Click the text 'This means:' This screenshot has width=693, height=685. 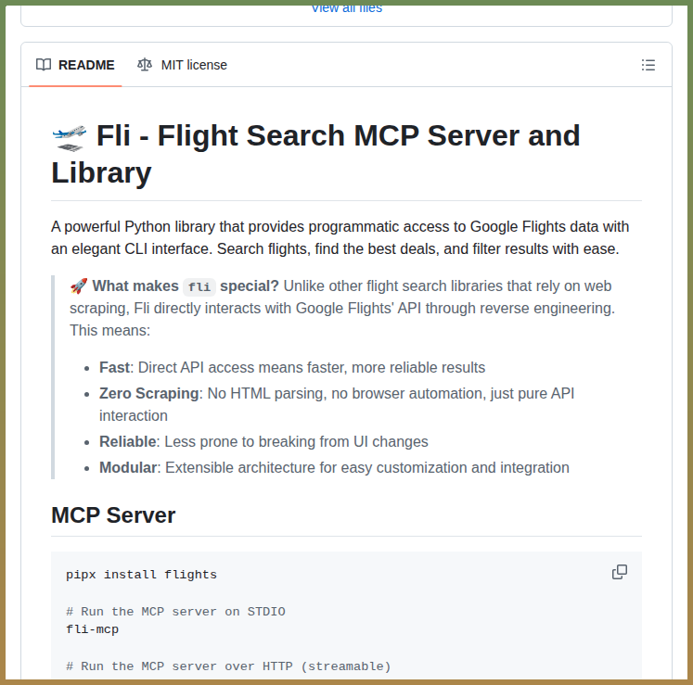tap(110, 330)
